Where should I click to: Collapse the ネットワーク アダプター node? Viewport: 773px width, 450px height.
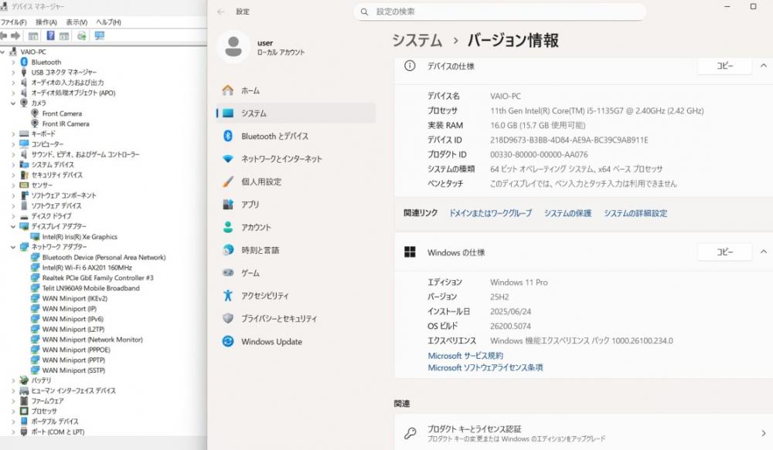click(x=13, y=247)
